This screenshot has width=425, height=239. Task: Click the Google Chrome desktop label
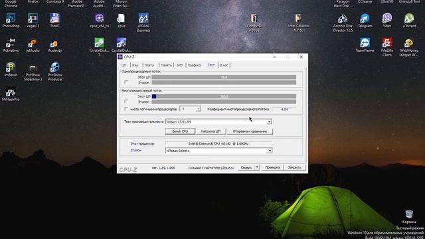pyautogui.click(x=11, y=3)
